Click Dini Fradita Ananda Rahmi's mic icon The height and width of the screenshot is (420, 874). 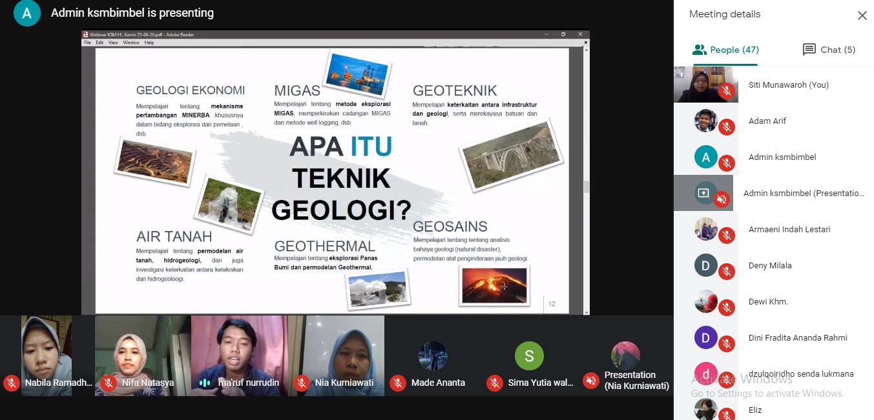[x=726, y=345]
